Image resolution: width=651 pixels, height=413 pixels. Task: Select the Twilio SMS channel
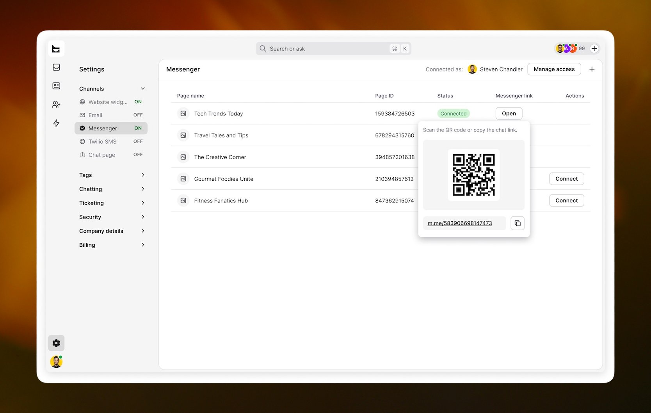coord(111,142)
